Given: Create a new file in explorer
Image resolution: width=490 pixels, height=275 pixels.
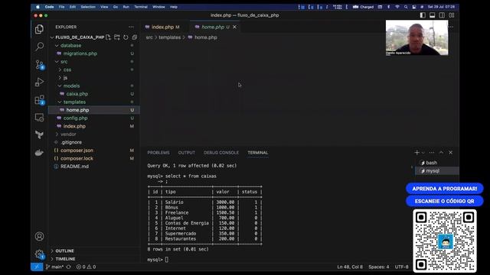Looking at the screenshot, I should [x=108, y=37].
